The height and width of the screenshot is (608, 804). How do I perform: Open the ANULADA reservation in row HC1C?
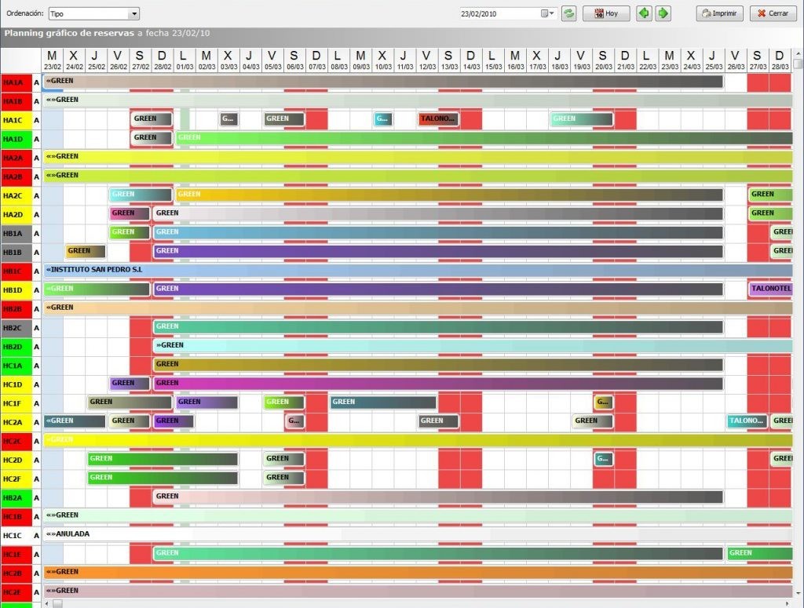coord(418,535)
